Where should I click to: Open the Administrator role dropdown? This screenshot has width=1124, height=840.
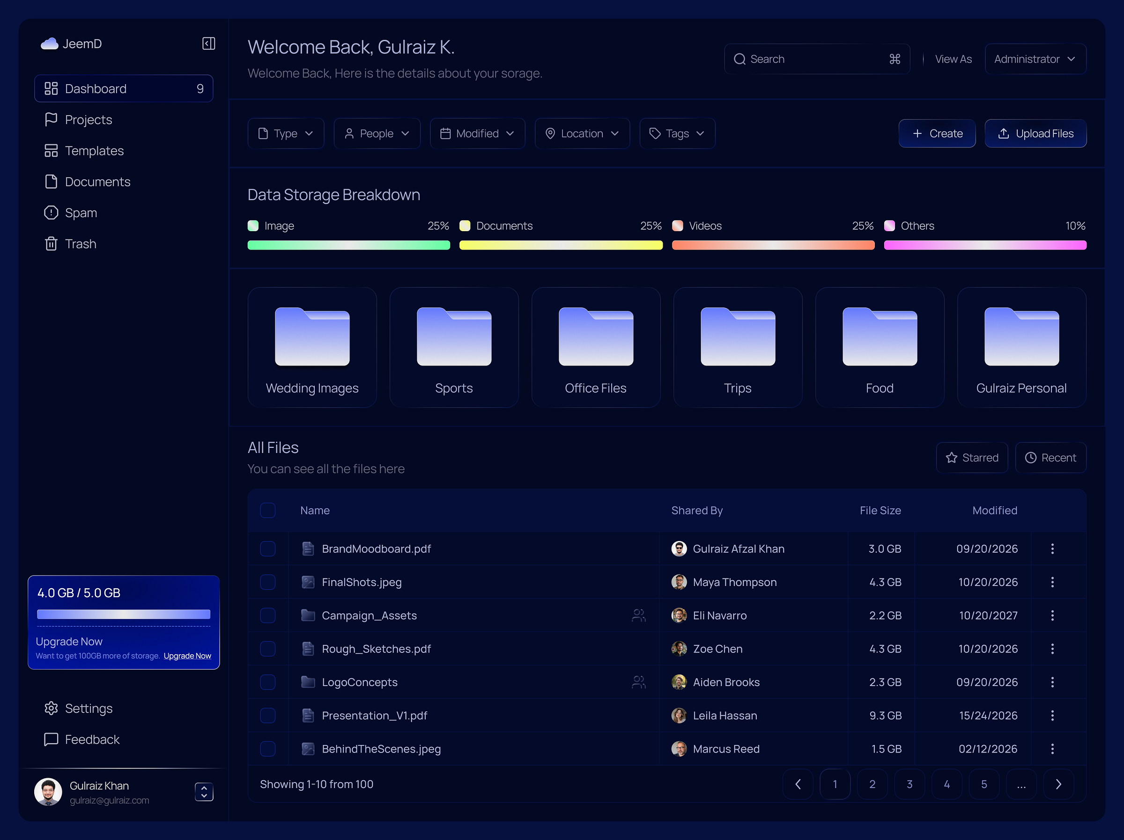tap(1035, 58)
